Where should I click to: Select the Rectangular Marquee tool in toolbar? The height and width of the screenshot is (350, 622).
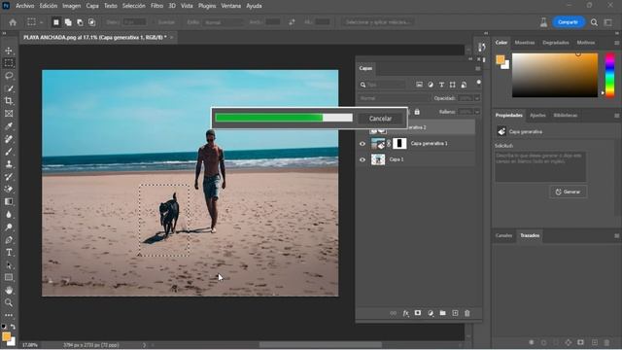coord(9,63)
